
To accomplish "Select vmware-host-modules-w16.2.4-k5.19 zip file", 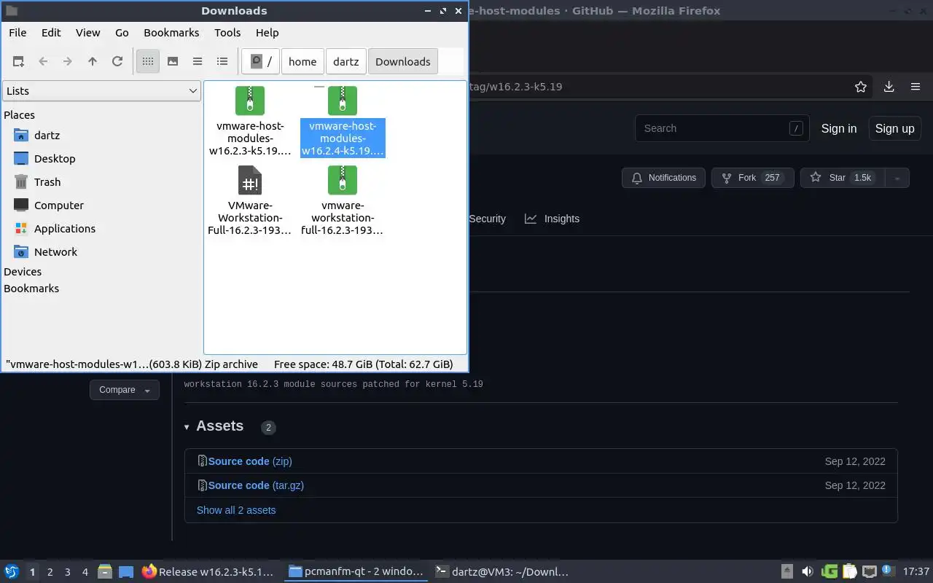I will [x=343, y=121].
